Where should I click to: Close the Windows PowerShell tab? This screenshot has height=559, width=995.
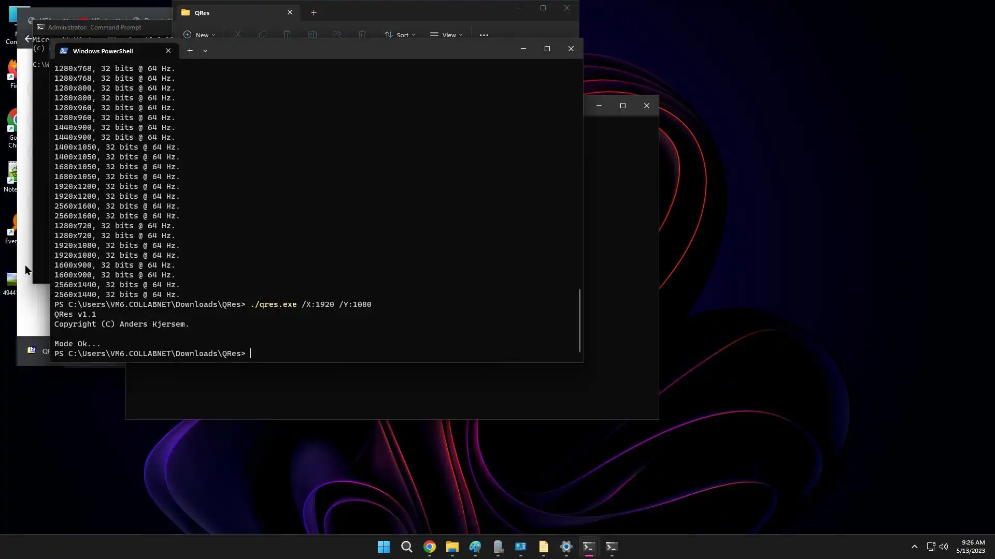(x=168, y=51)
